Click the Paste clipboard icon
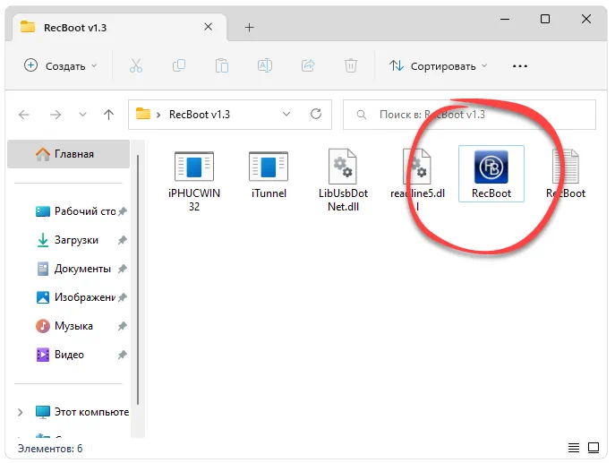The width and height of the screenshot is (615, 463). click(x=222, y=66)
